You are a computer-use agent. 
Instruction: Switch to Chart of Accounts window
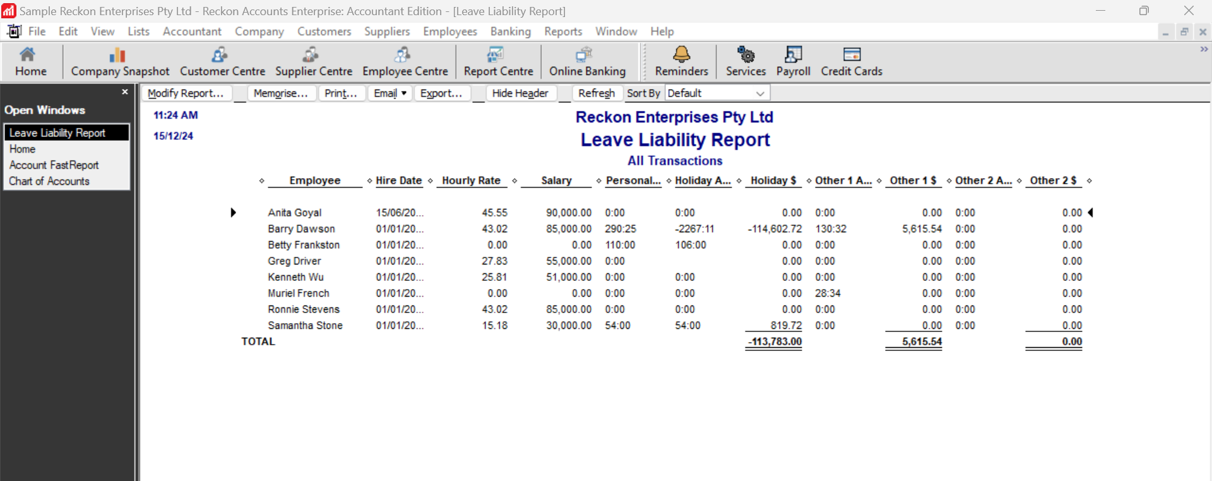(66, 181)
